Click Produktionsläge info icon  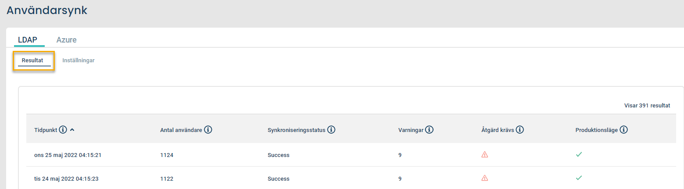tap(624, 130)
